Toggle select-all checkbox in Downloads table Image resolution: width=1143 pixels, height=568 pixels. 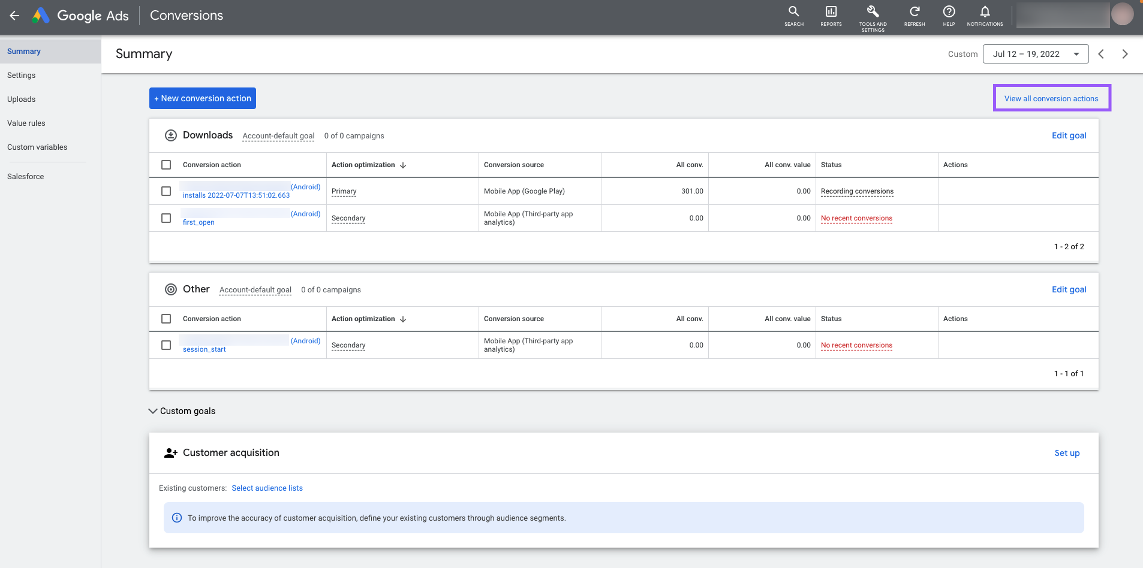[166, 165]
